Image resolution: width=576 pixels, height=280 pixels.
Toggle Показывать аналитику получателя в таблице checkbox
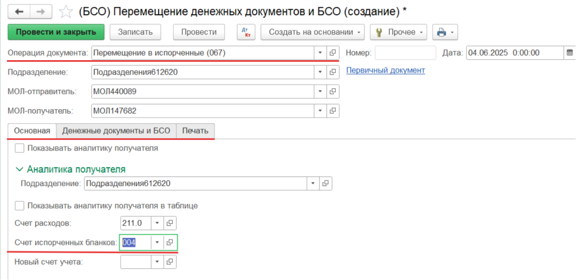click(19, 206)
